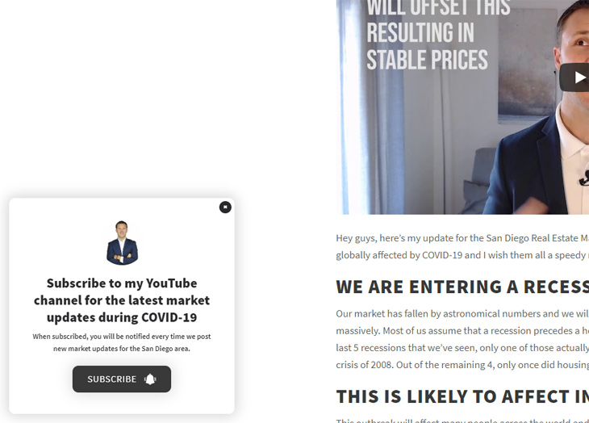Click the "Subscribe to my YouTube channel" heading
The height and width of the screenshot is (423, 589).
tap(122, 300)
